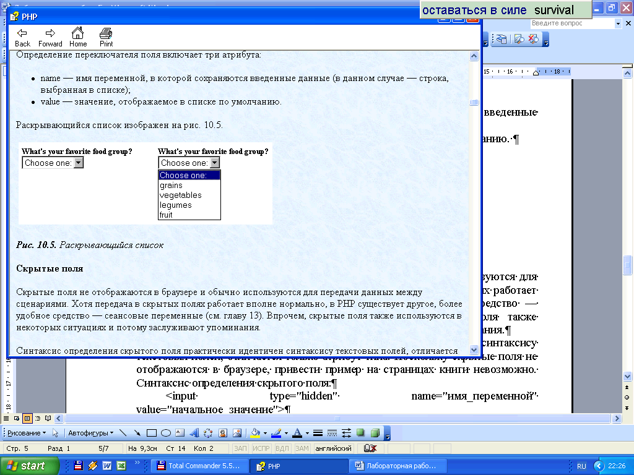Toggle the ВДЛ extend selection indicator
The height and width of the screenshot is (475, 634).
point(282,448)
